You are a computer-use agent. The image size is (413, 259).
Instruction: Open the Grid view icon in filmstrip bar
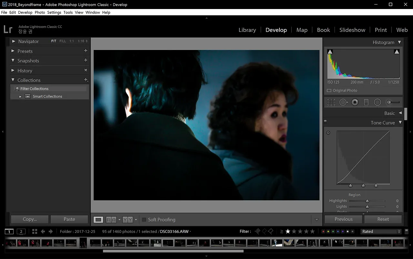point(35,231)
